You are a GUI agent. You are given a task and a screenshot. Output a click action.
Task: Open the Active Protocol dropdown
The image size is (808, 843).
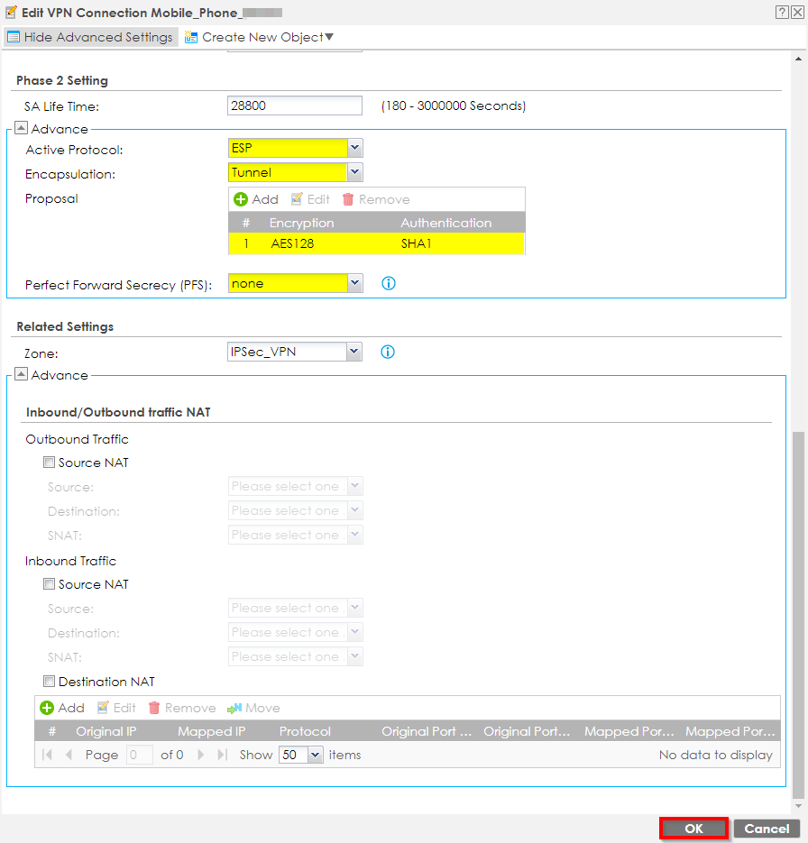tap(354, 148)
